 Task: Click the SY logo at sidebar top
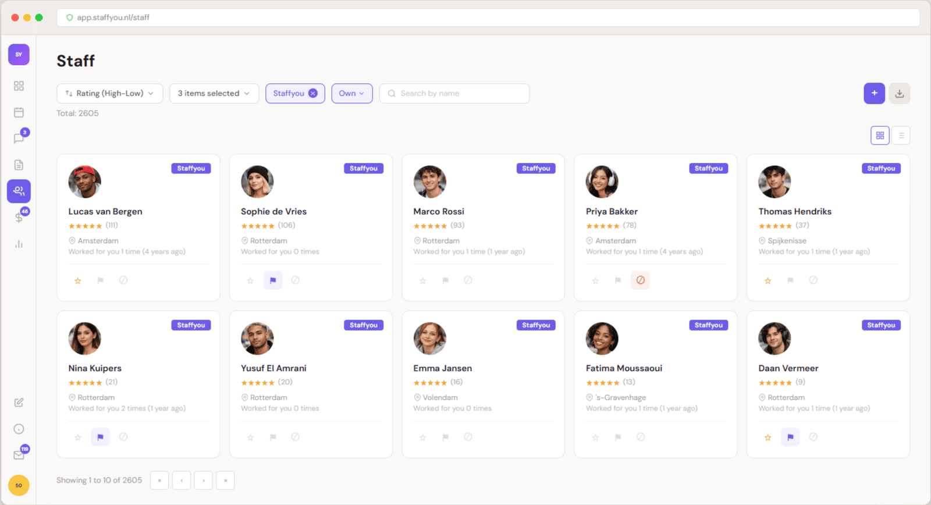(x=19, y=55)
